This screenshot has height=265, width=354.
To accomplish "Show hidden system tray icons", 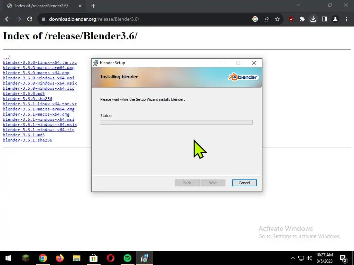I will coord(292,258).
